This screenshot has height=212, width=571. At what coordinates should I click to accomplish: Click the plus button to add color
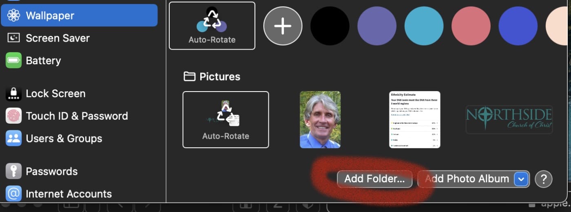pyautogui.click(x=283, y=26)
